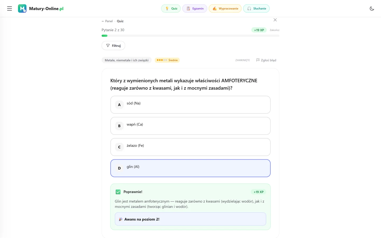The width and height of the screenshot is (381, 238).
Task: Click the amphoteric metals question text
Action: tap(184, 84)
